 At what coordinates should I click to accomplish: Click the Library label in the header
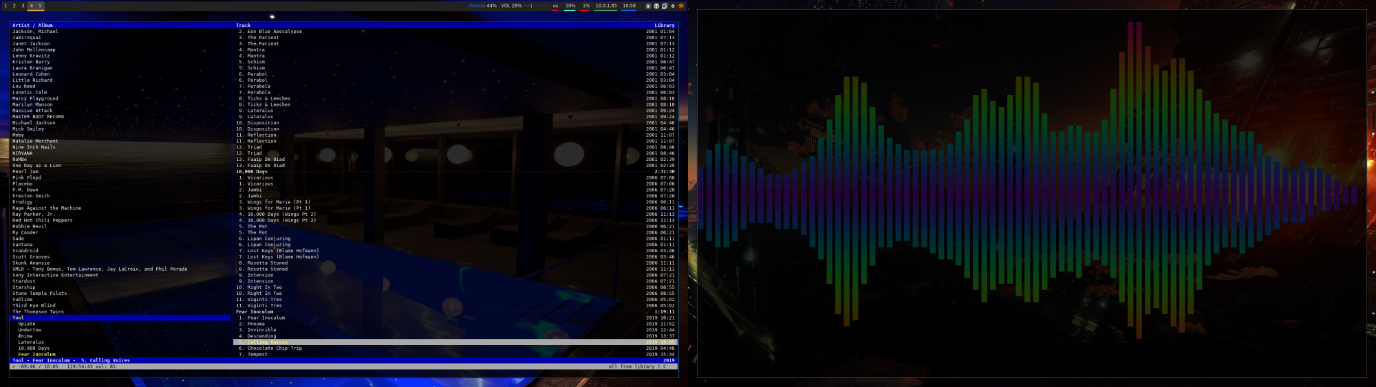[665, 25]
